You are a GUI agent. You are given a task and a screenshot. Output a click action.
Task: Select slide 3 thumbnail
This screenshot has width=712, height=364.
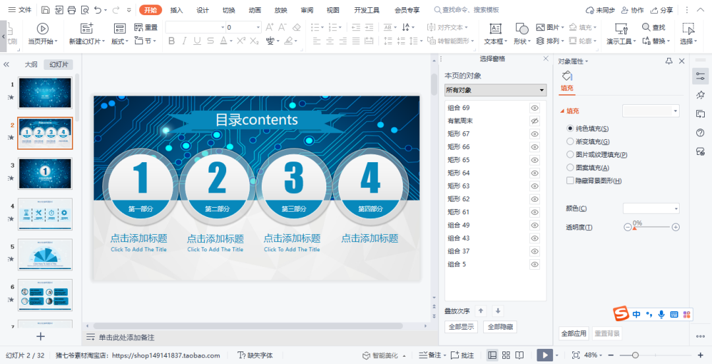coord(45,173)
